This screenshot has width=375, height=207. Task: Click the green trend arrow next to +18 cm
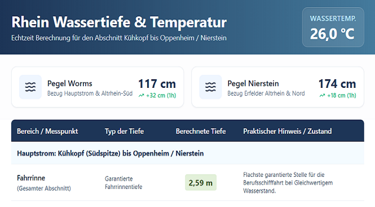(x=322, y=96)
